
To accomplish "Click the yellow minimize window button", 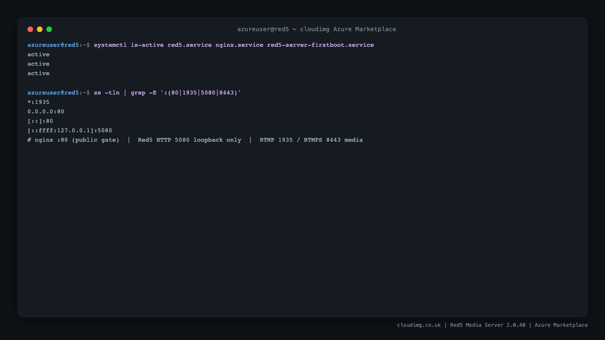I will [40, 29].
